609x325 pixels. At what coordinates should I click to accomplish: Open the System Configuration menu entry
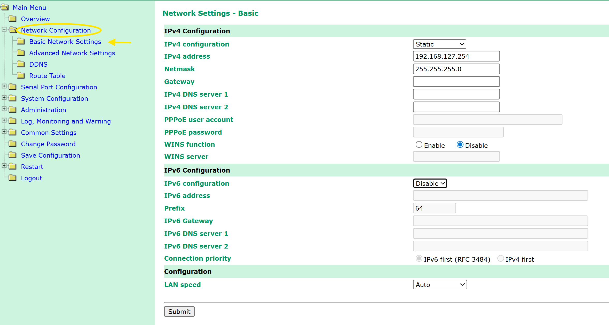54,98
